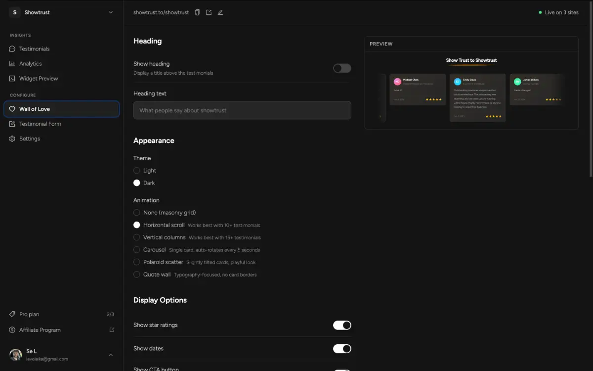Click the showtrust.to/showtrust link text
The width and height of the screenshot is (593, 371).
point(161,12)
